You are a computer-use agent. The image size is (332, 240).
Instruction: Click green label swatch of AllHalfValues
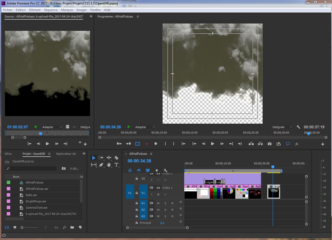coord(8,182)
